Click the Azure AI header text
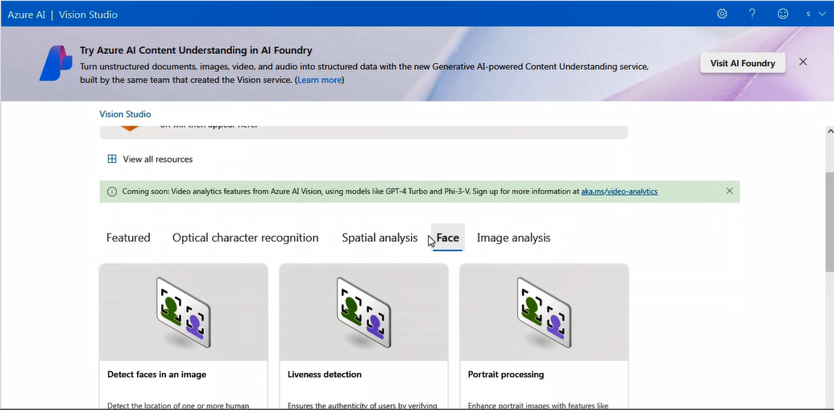The image size is (834, 410). coord(27,14)
